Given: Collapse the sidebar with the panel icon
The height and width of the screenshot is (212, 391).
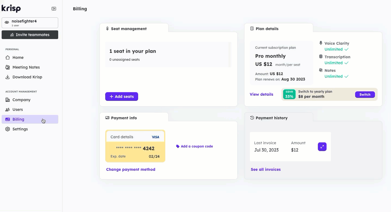Looking at the screenshot, I should [54, 9].
